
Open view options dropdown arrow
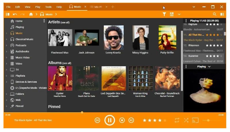coord(179,14)
